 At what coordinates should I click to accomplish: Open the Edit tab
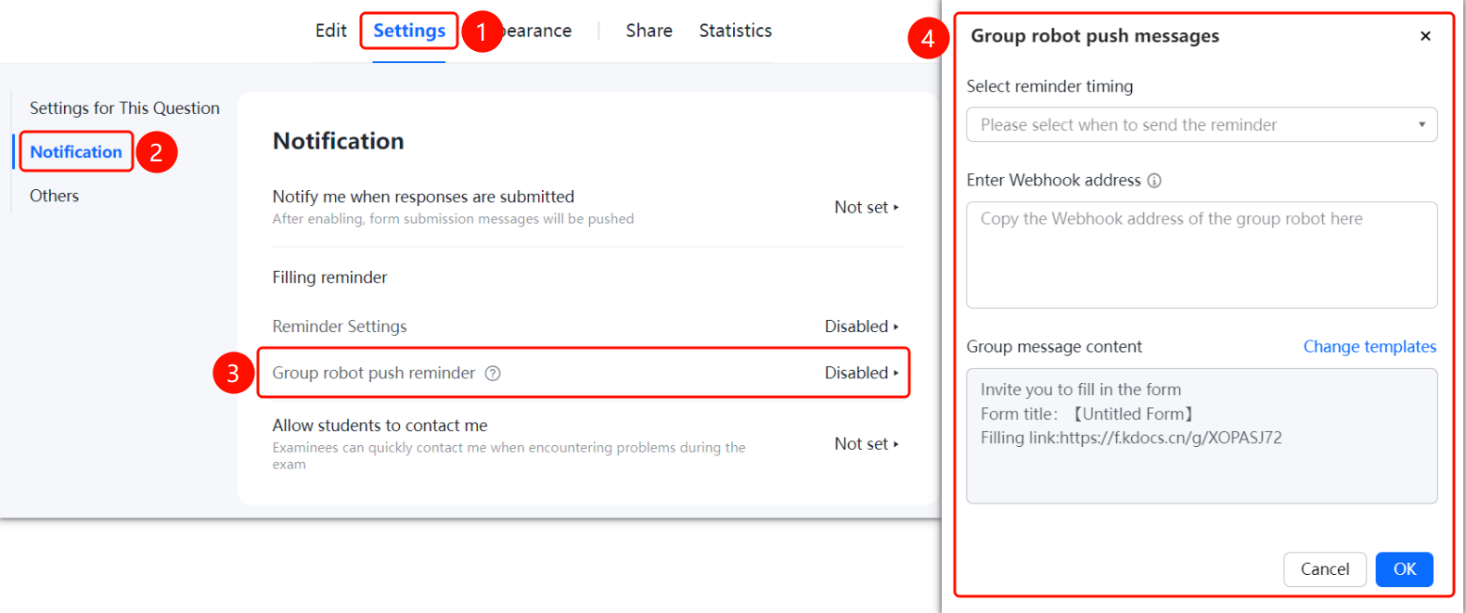pos(330,31)
